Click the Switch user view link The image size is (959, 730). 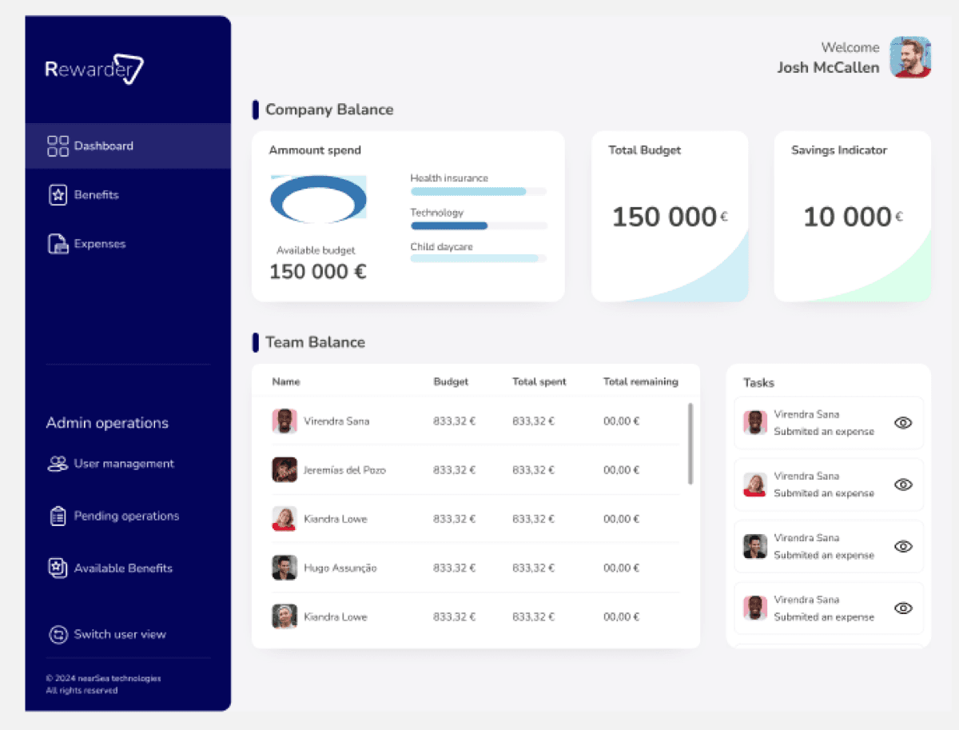coord(120,635)
